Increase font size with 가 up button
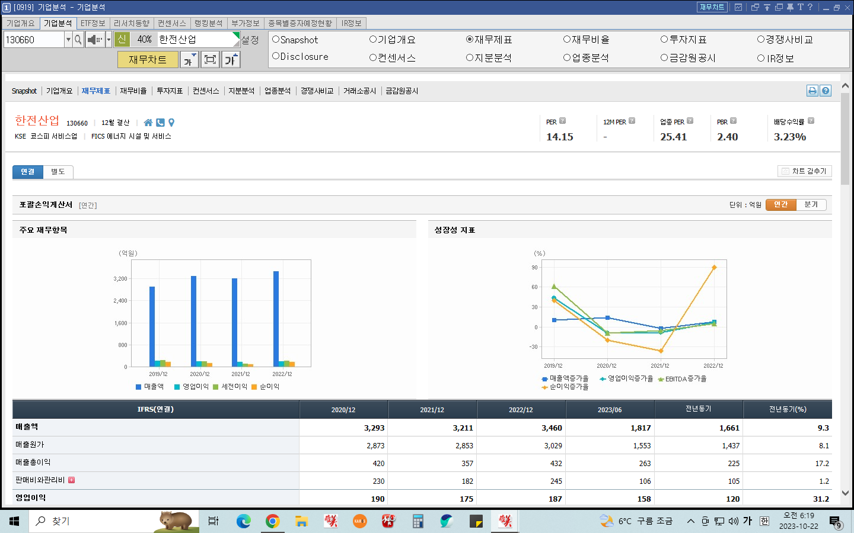 point(231,59)
